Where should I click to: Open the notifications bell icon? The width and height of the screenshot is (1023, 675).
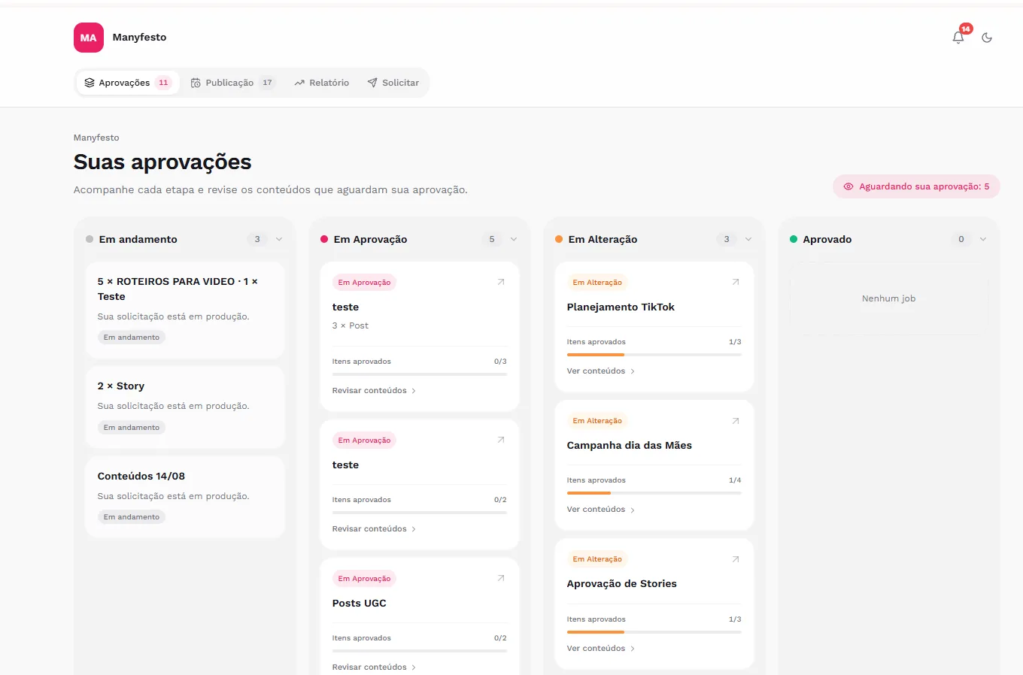pyautogui.click(x=958, y=38)
